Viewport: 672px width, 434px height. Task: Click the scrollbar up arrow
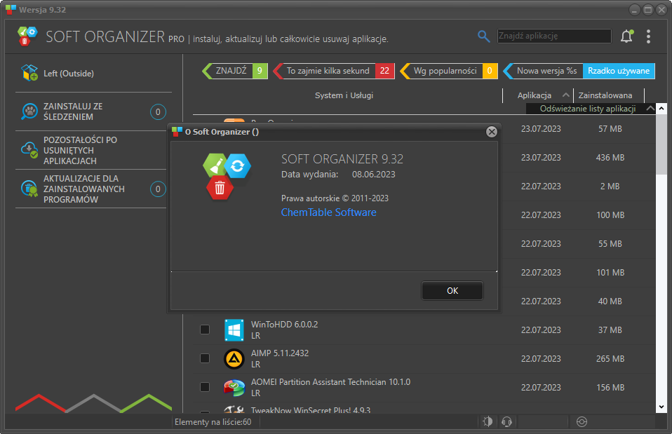661,109
